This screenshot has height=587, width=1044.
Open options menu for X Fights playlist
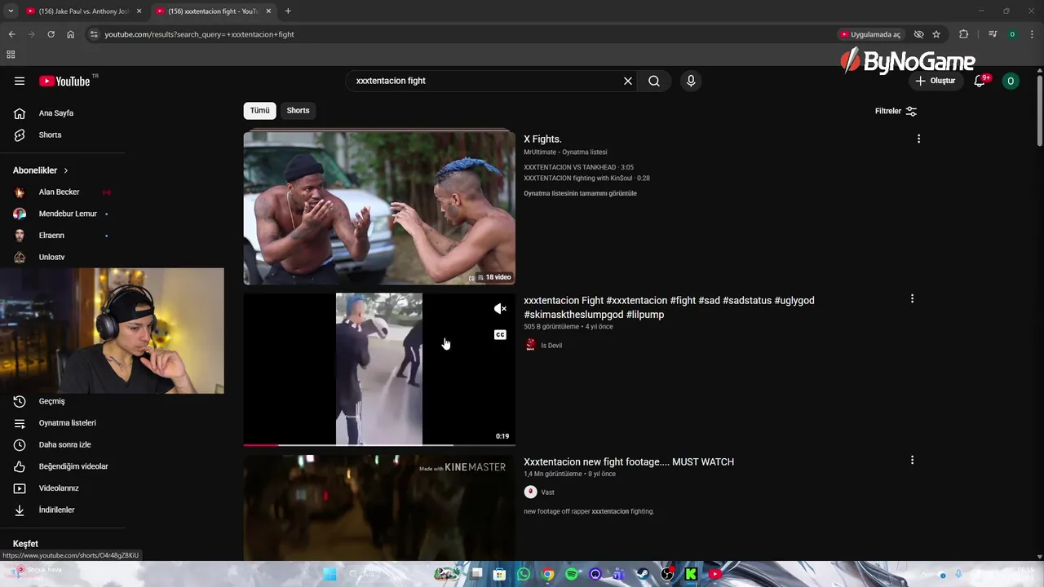point(918,139)
